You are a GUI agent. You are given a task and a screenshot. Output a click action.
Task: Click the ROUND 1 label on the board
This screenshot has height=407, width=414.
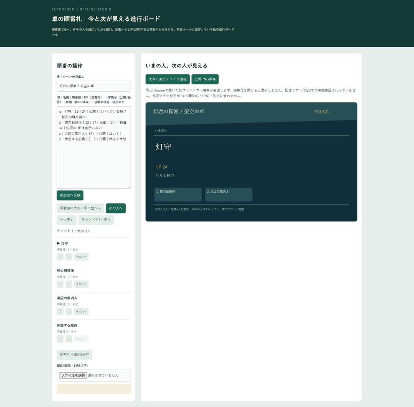click(323, 112)
